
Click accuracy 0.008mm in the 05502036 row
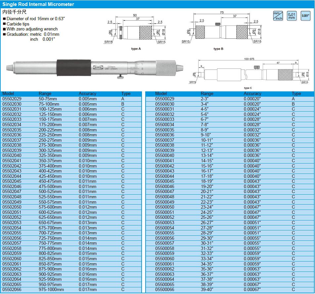pyautogui.click(x=88, y=135)
